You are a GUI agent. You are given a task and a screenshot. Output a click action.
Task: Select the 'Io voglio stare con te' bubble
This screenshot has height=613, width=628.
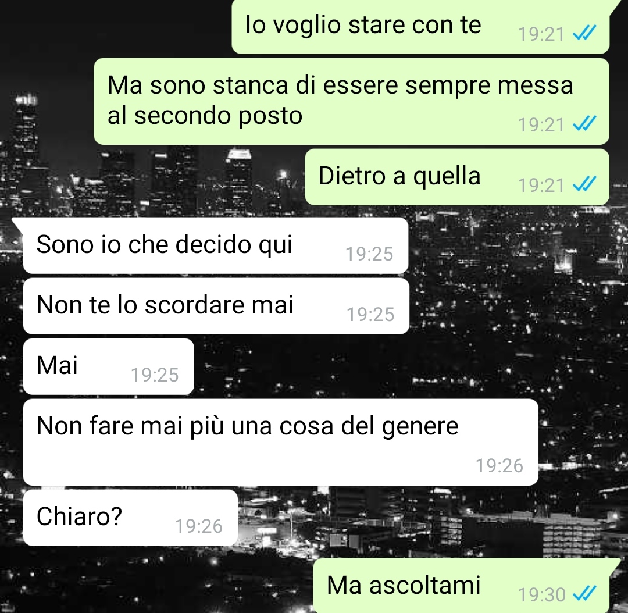(x=420, y=26)
